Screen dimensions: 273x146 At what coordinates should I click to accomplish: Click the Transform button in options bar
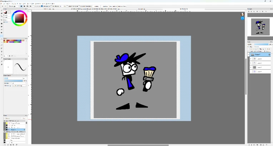(105, 6)
